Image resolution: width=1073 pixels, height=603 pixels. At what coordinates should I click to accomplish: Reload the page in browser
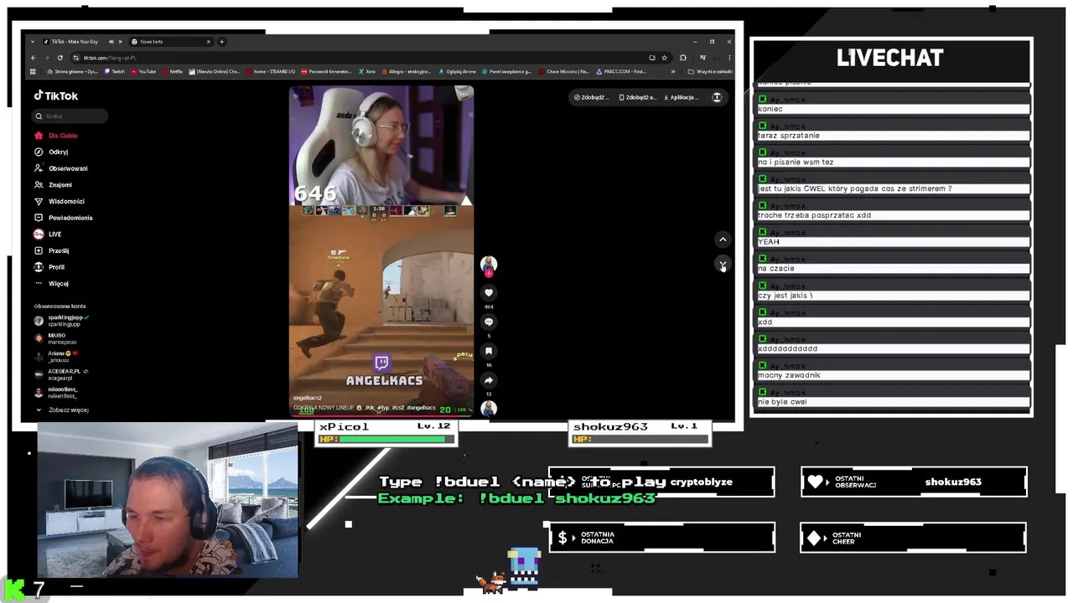(x=60, y=58)
